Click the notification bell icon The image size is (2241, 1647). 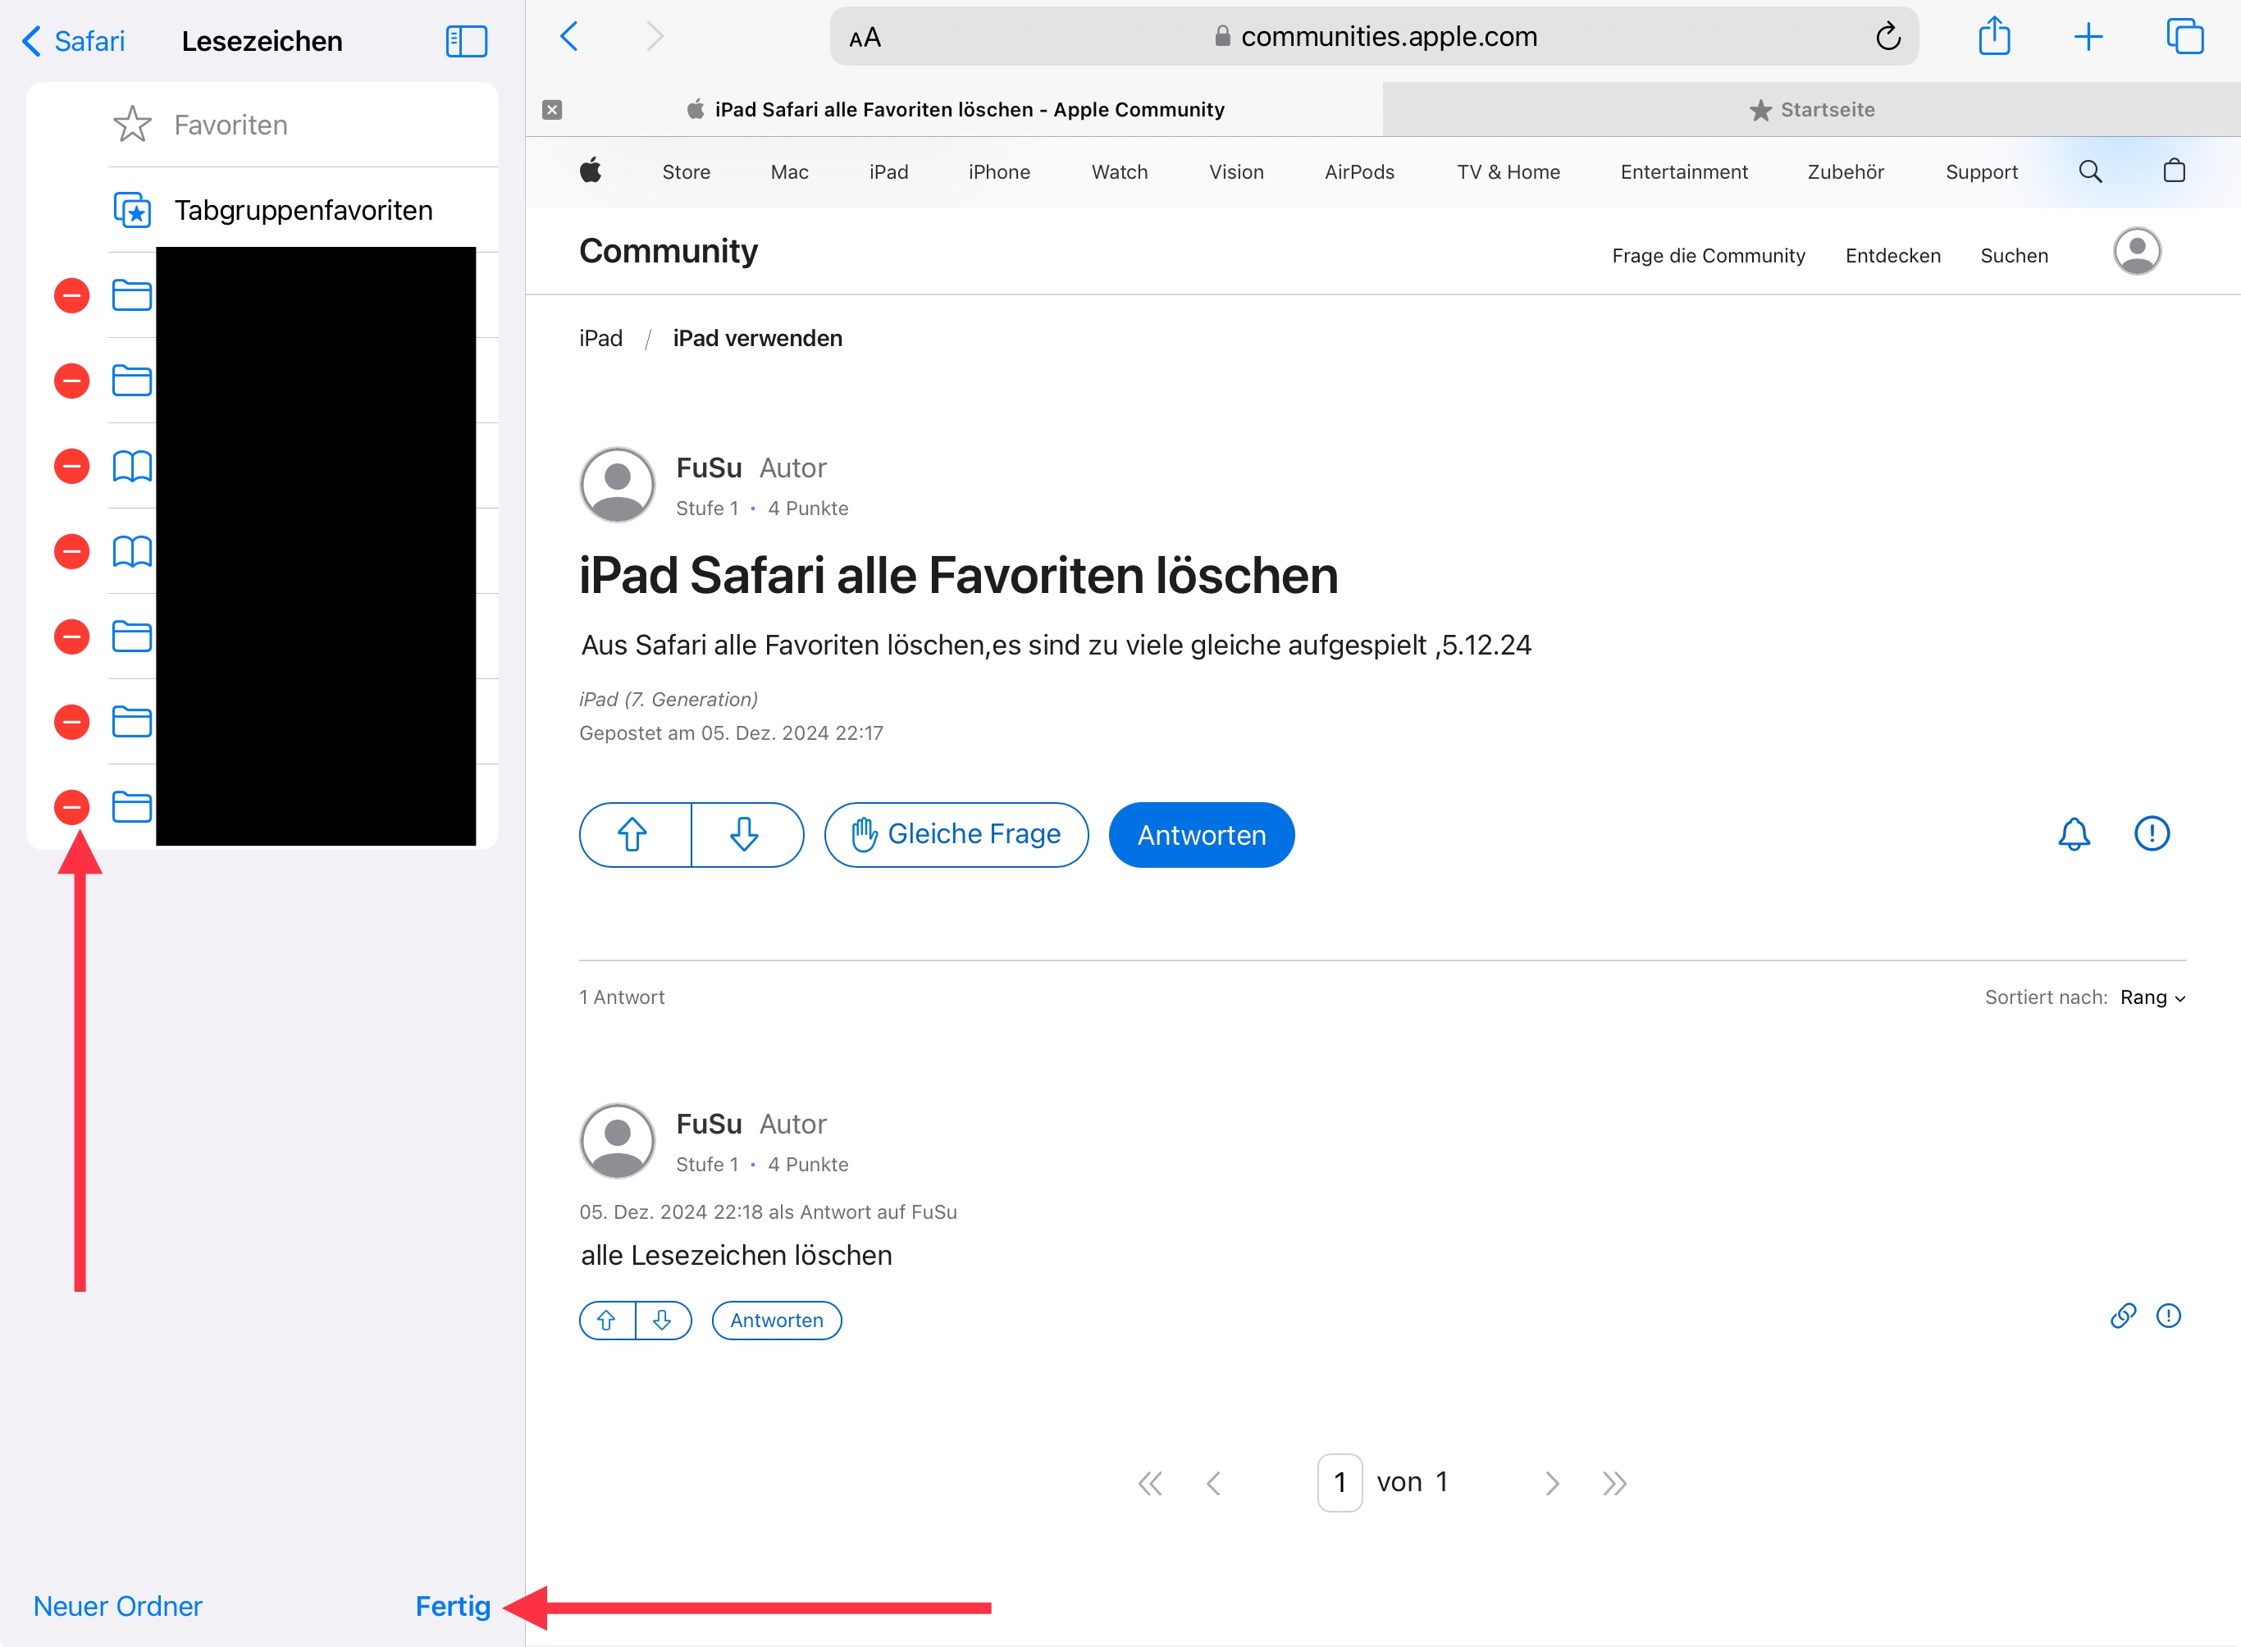(x=2074, y=834)
